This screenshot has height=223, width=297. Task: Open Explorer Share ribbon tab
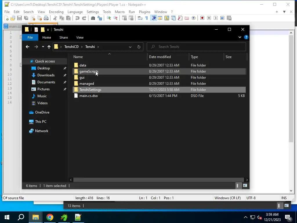[64, 37]
